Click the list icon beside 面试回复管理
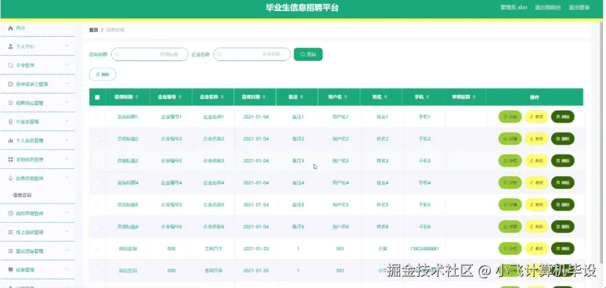This screenshot has height=288, width=606. point(10,251)
